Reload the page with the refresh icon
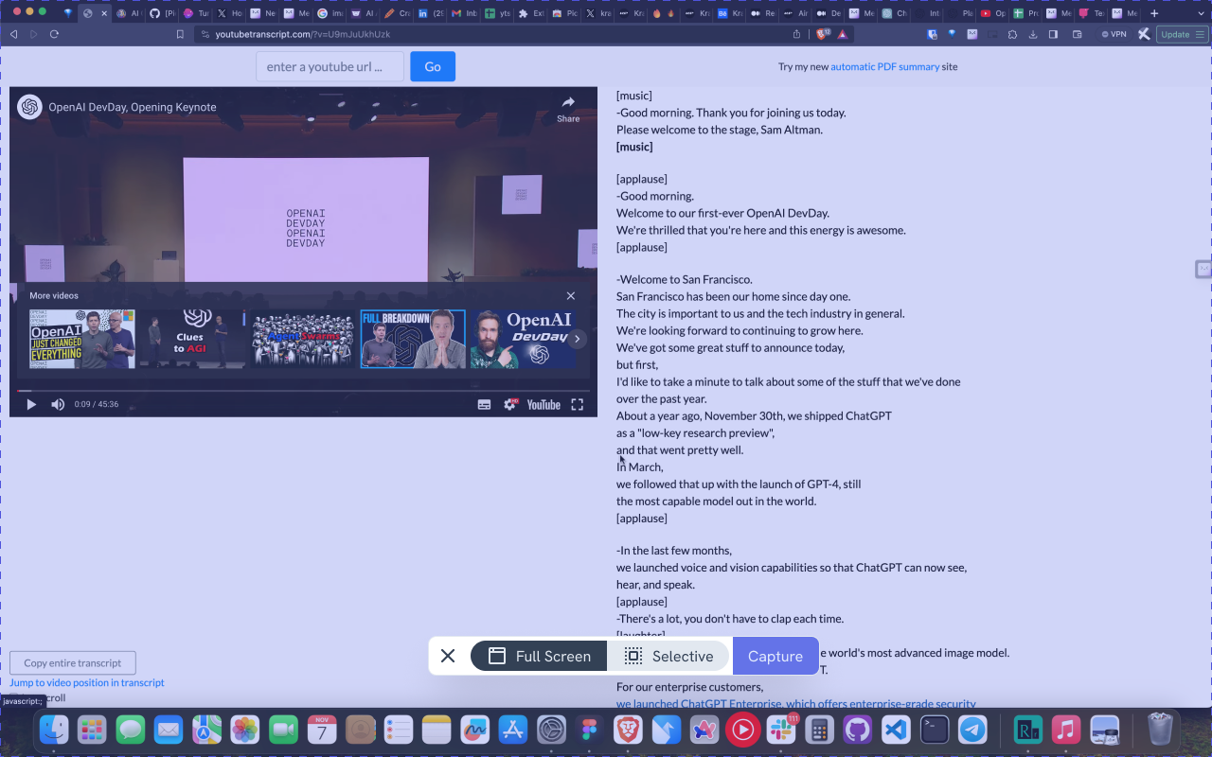The width and height of the screenshot is (1212, 757). click(54, 34)
